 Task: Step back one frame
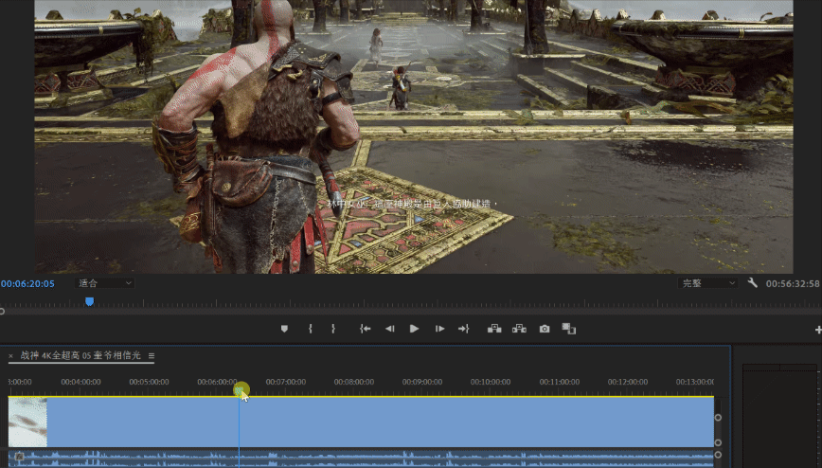coord(389,329)
